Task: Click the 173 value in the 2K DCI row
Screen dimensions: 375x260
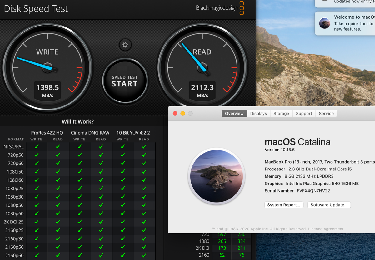Action: pyautogui.click(x=222, y=248)
